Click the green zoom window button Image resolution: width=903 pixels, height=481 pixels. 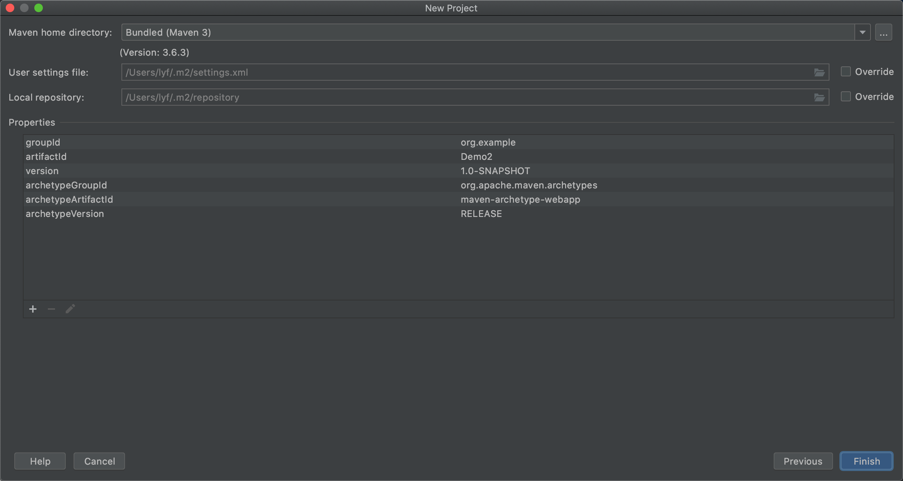[39, 8]
